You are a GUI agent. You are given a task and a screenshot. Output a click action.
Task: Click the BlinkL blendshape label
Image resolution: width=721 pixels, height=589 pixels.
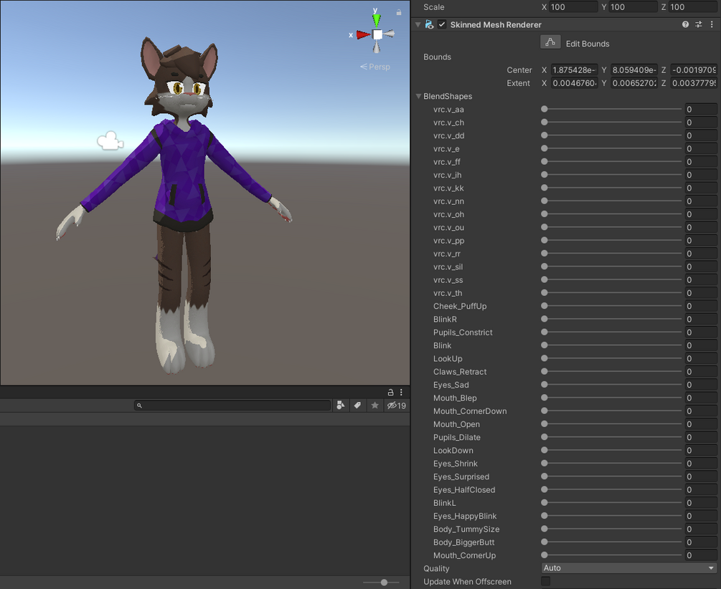click(444, 502)
